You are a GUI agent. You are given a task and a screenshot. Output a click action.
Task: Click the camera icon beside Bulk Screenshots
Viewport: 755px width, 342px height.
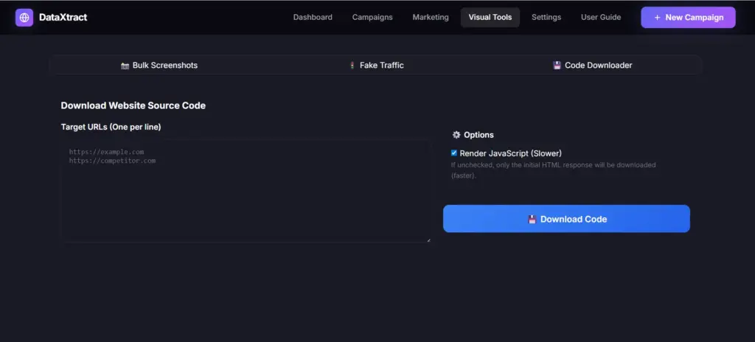[x=125, y=66]
